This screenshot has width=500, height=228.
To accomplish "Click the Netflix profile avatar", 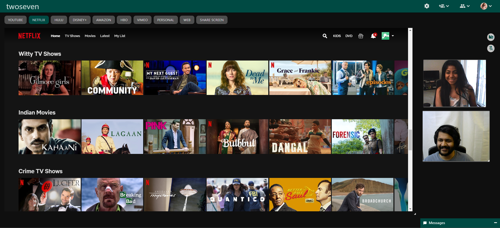I will pos(385,36).
